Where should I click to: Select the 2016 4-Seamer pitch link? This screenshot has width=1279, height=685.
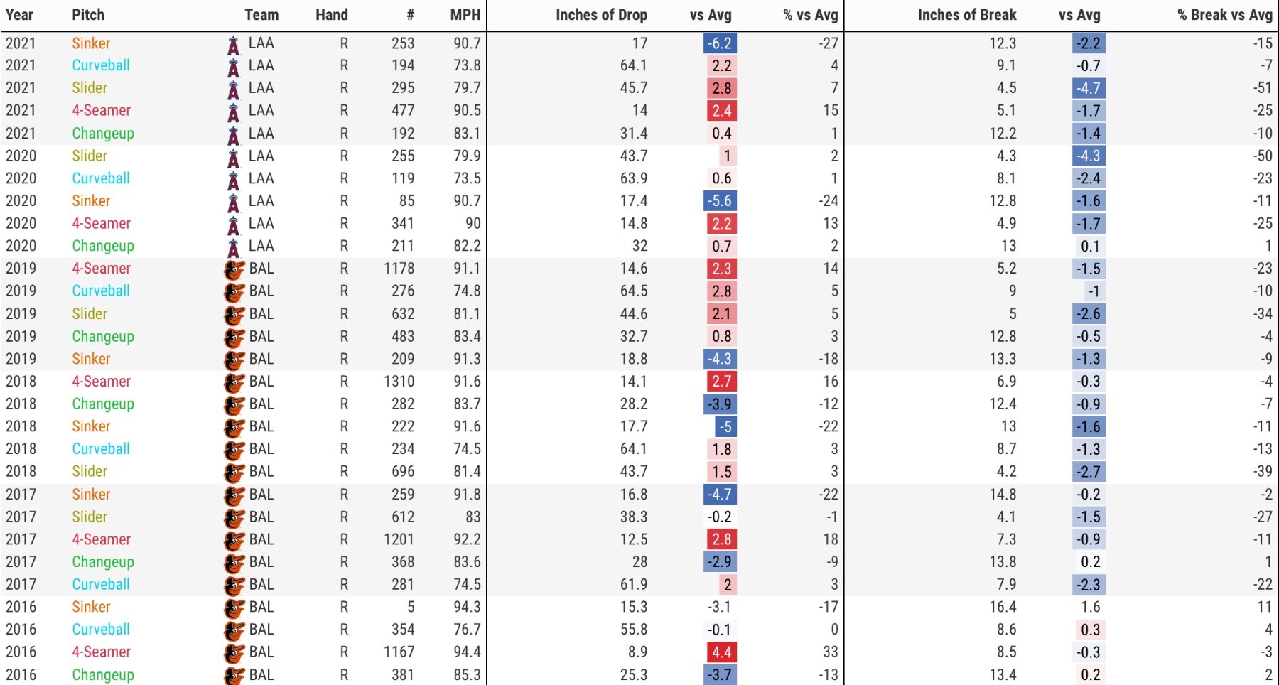[x=102, y=652]
